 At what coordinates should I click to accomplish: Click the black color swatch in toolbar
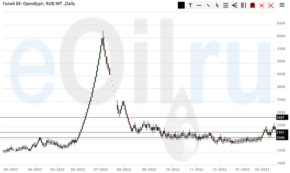click(181, 6)
